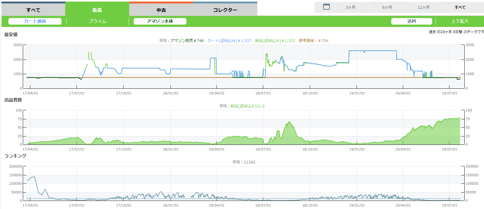The height and width of the screenshot is (209, 484).
Task: Enable the プライム filter
Action: [97, 21]
